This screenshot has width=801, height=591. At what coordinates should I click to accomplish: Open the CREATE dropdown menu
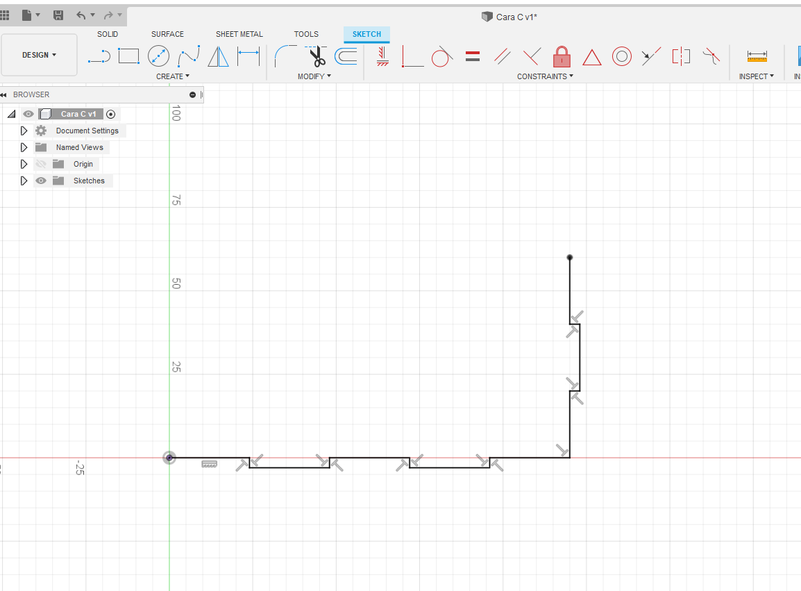pyautogui.click(x=173, y=76)
